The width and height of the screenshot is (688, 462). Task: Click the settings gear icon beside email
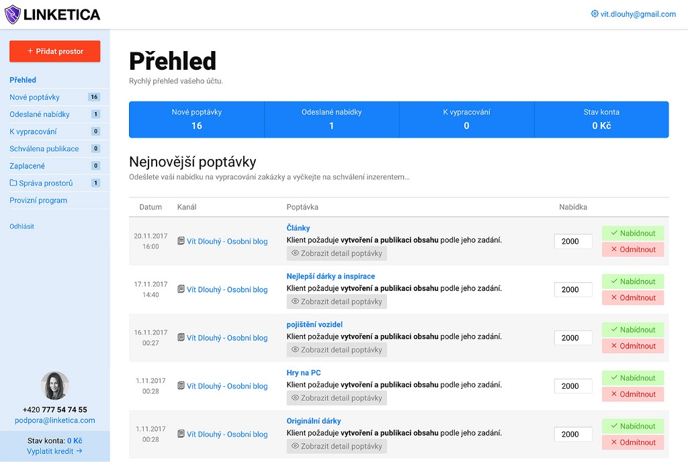point(595,13)
